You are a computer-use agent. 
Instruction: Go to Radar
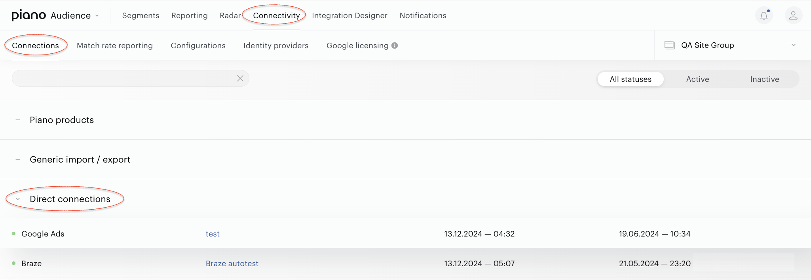tap(230, 15)
